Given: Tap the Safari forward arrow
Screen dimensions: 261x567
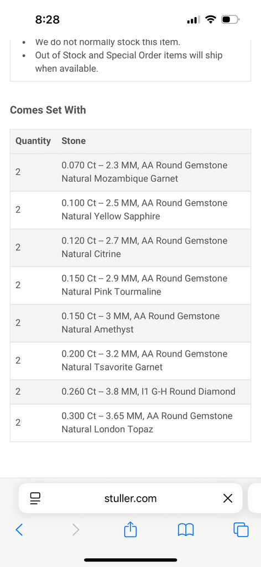Looking at the screenshot, I should 75,530.
